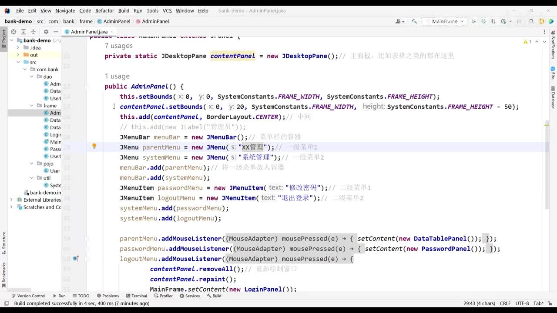Click the Build Project hammer icon
Viewport: 557px width, 313px height.
point(414,21)
